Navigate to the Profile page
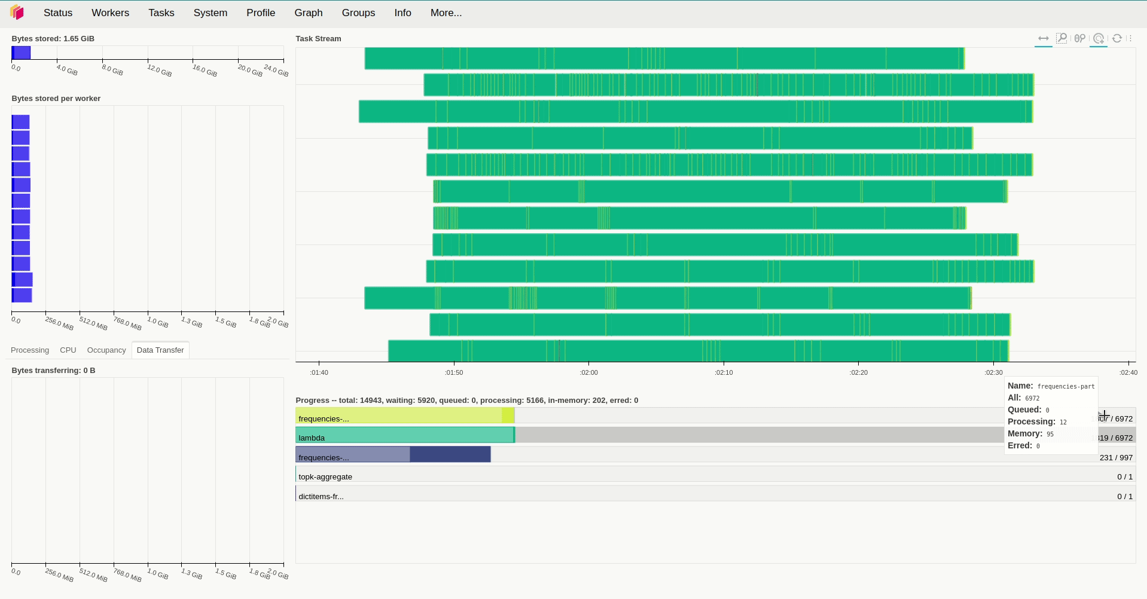 click(x=261, y=13)
